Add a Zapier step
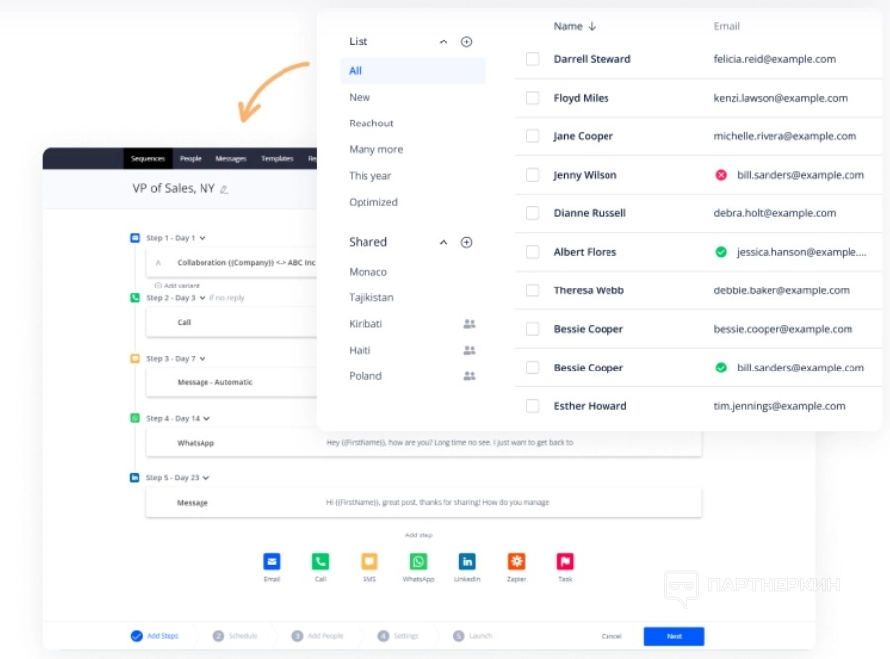This screenshot has width=890, height=659. point(516,561)
